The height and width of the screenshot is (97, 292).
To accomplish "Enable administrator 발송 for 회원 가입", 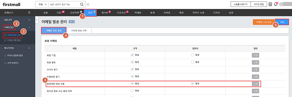I will click(x=192, y=55).
